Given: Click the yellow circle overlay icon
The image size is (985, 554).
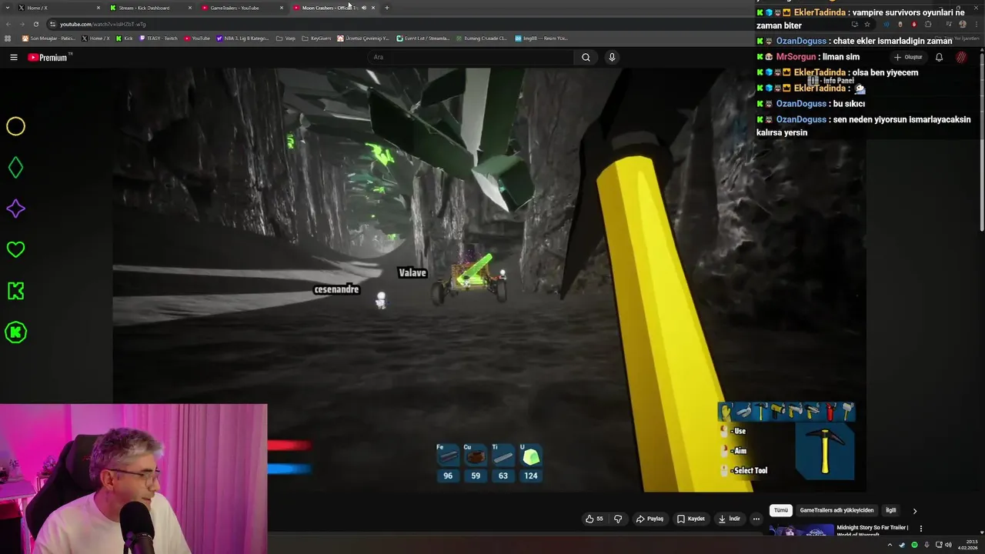Looking at the screenshot, I should click(15, 126).
